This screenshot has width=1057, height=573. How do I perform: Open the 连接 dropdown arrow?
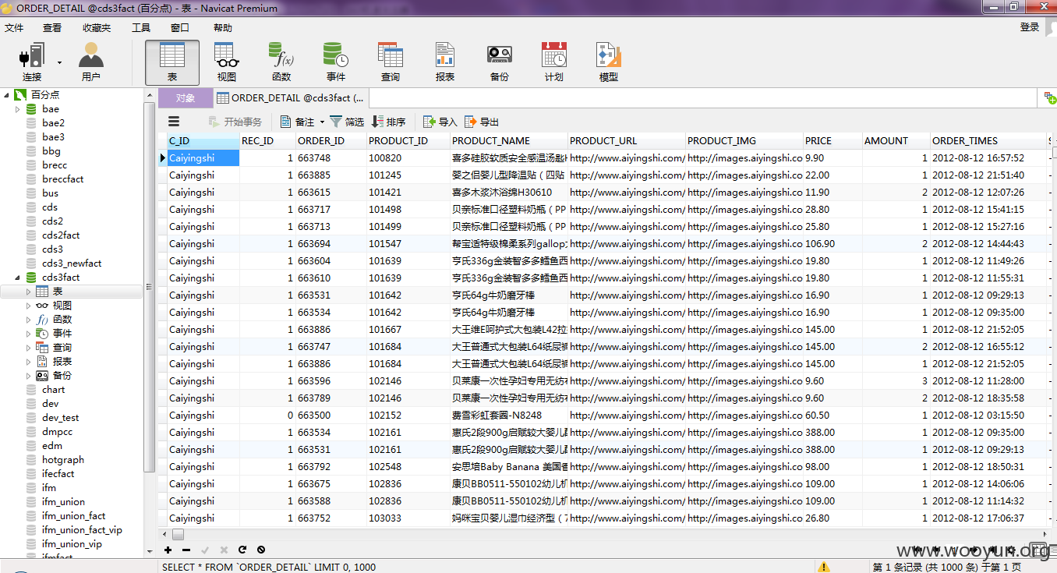point(59,62)
